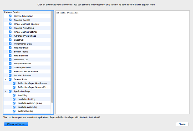Uncheck the License Information checkbox

(x=10, y=16)
